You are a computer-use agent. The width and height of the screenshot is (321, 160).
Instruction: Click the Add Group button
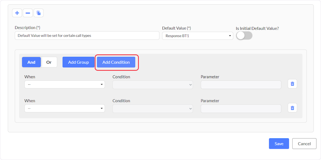pyautogui.click(x=78, y=62)
